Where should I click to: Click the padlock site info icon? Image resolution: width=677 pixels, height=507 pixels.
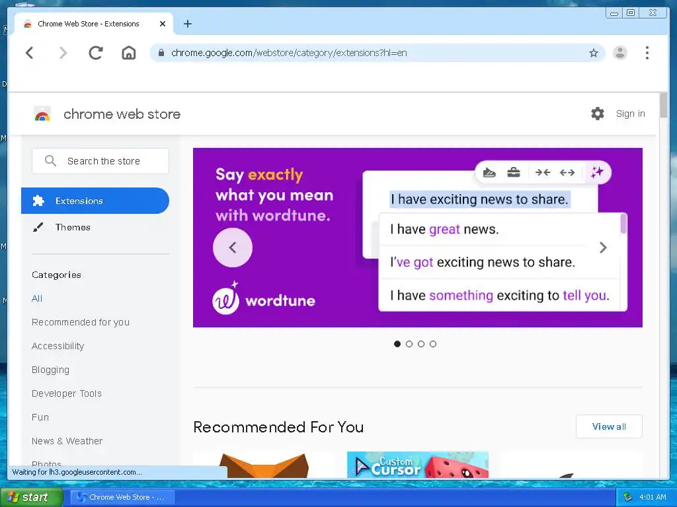point(161,53)
